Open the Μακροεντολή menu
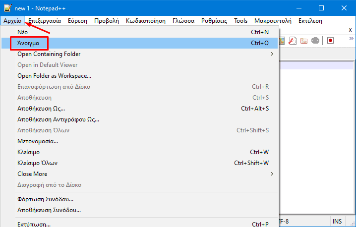 (273, 21)
